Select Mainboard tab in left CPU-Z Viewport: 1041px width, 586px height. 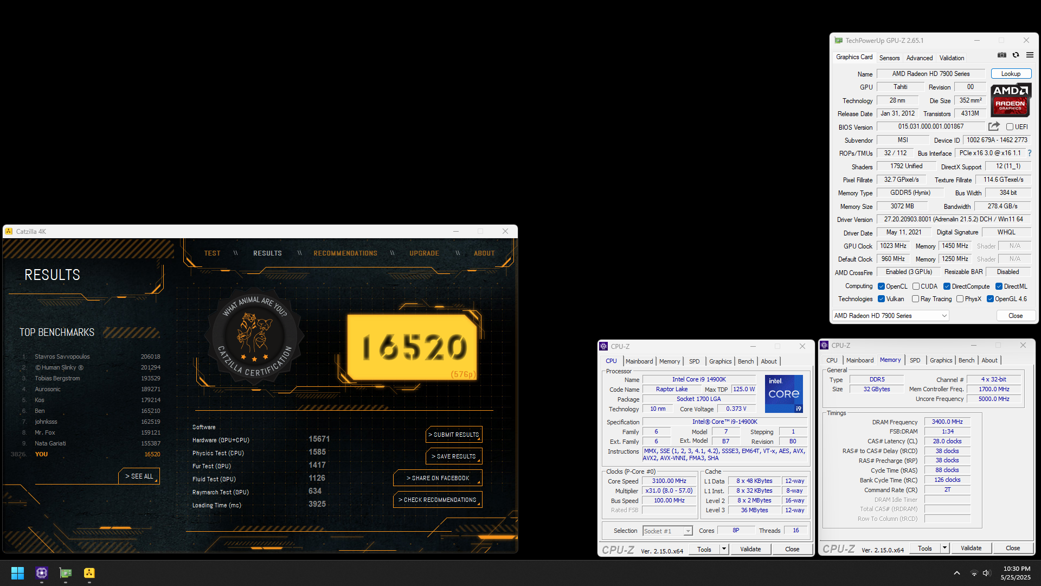[639, 361]
